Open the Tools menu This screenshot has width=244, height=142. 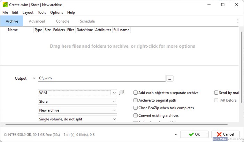click(x=42, y=13)
